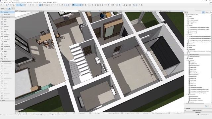Open View Map in the Navigator
This screenshot has width=212, height=119.
tap(206, 13)
